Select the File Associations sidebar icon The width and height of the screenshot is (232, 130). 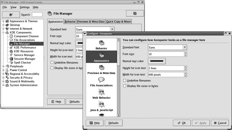pyautogui.click(x=101, y=80)
